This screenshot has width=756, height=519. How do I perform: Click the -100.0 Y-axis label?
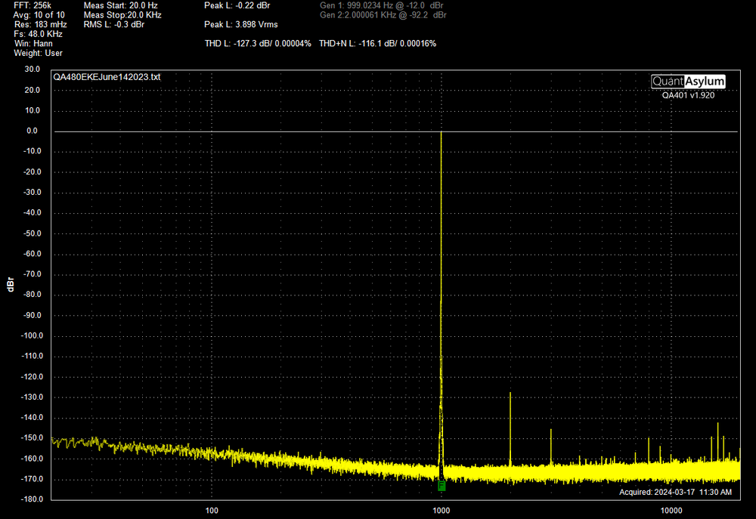tap(32, 335)
